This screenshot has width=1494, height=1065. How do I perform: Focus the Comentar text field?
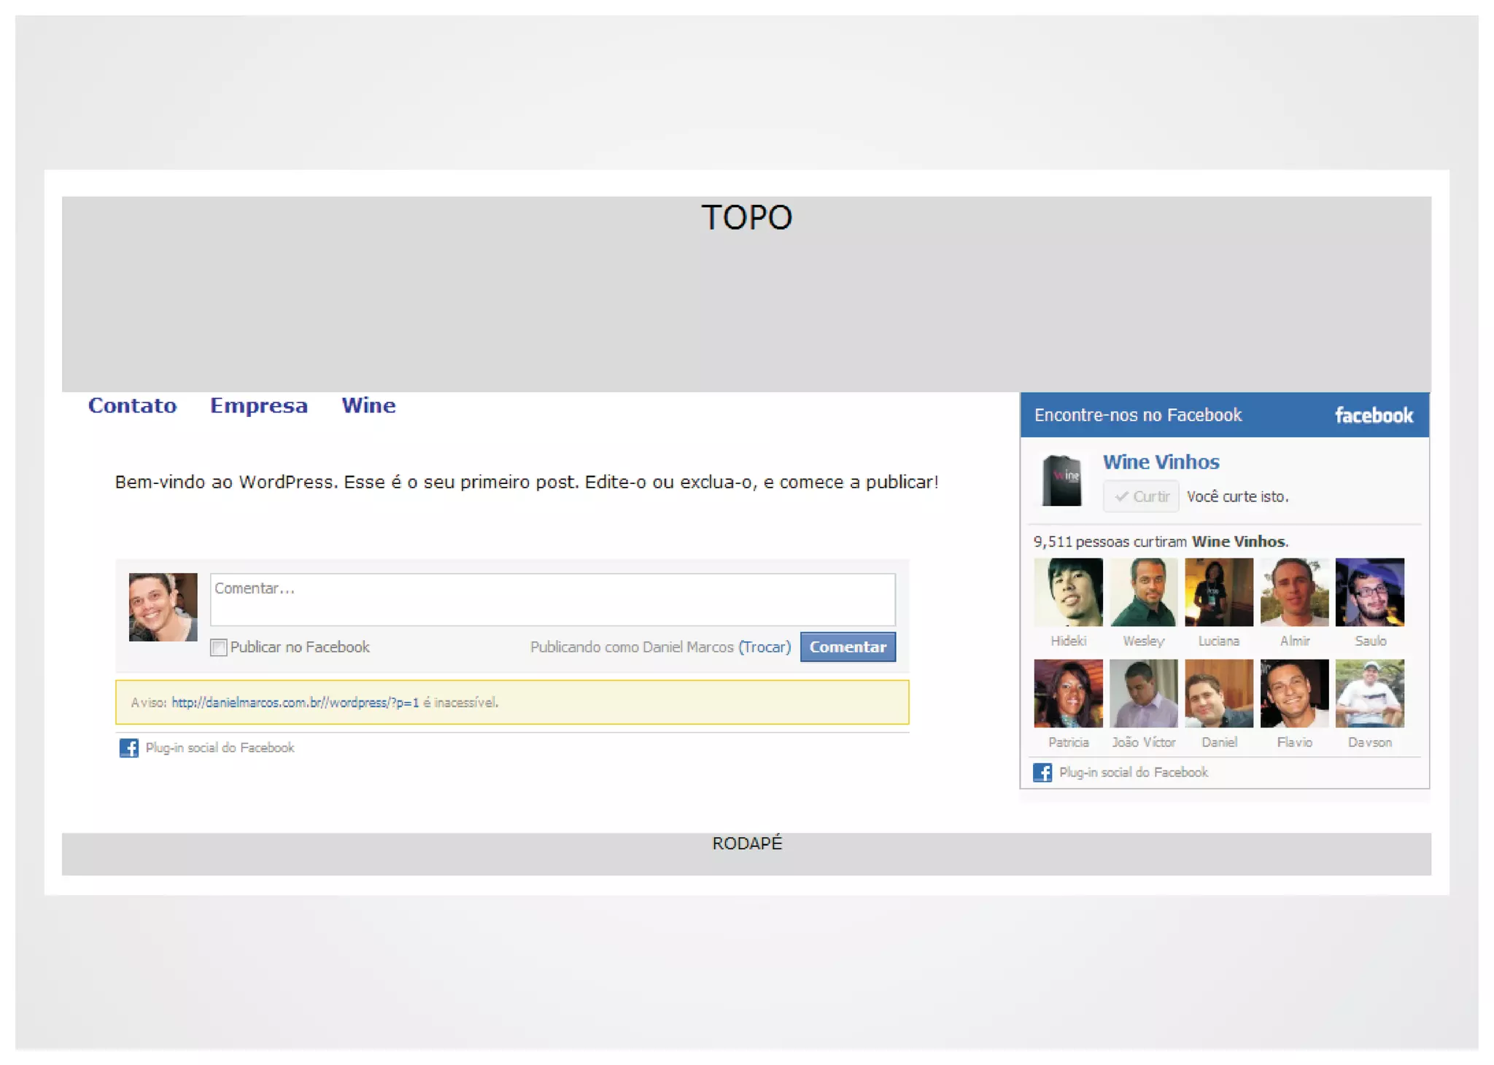pos(552,599)
